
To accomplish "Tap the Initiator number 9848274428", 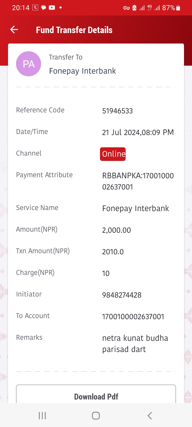I will (x=122, y=295).
